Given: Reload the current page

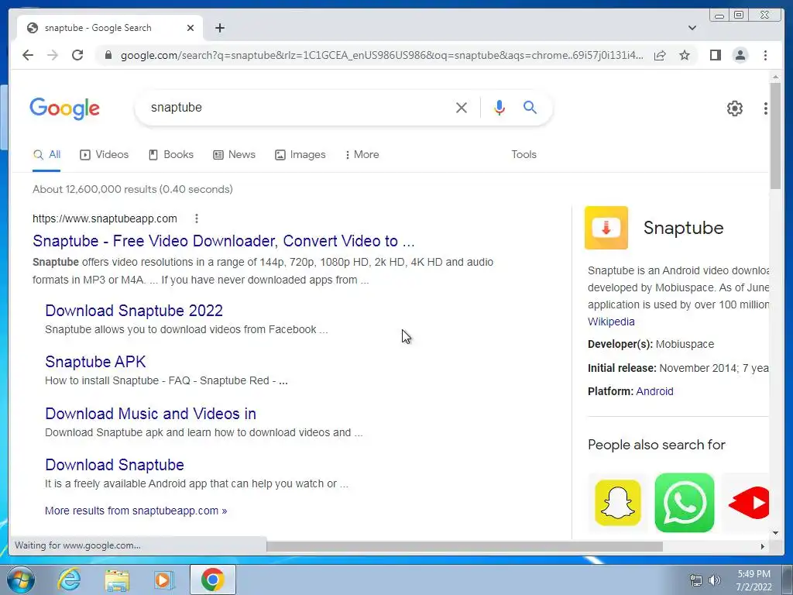Looking at the screenshot, I should [x=77, y=55].
